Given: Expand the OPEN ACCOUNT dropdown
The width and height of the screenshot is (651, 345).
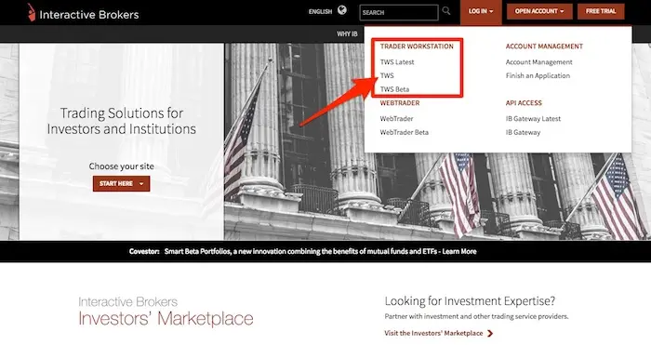Looking at the screenshot, I should [x=539, y=12].
